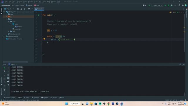
Task: Toggle the Project side tool window button
Action: pyautogui.click(x=1, y=11)
